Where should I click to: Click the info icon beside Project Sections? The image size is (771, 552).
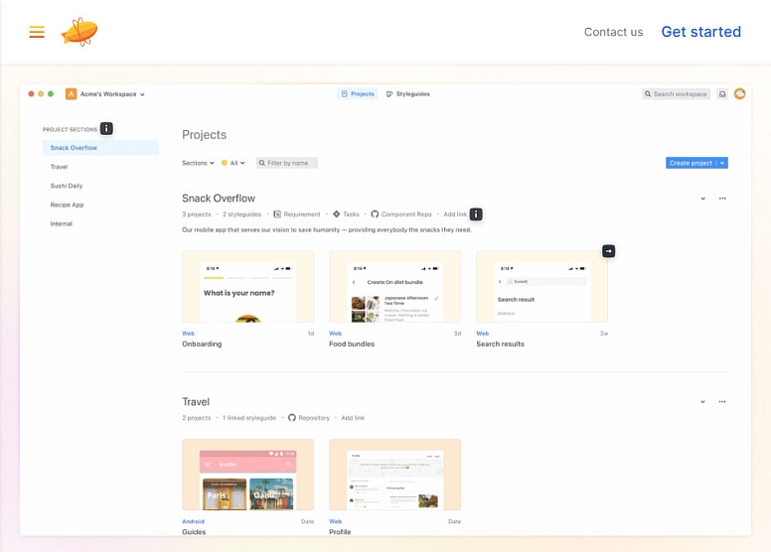106,129
